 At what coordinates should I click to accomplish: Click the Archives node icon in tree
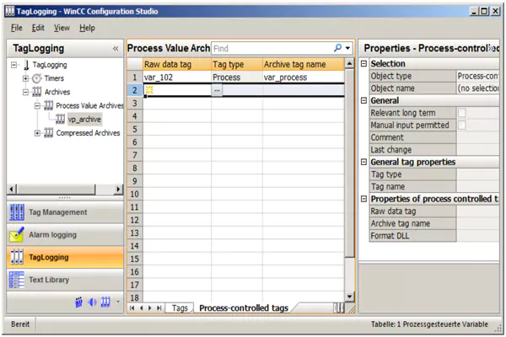(x=37, y=92)
